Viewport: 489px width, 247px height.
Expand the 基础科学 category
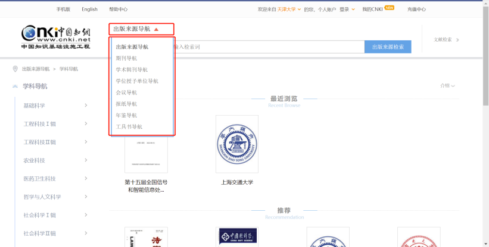coord(86,105)
